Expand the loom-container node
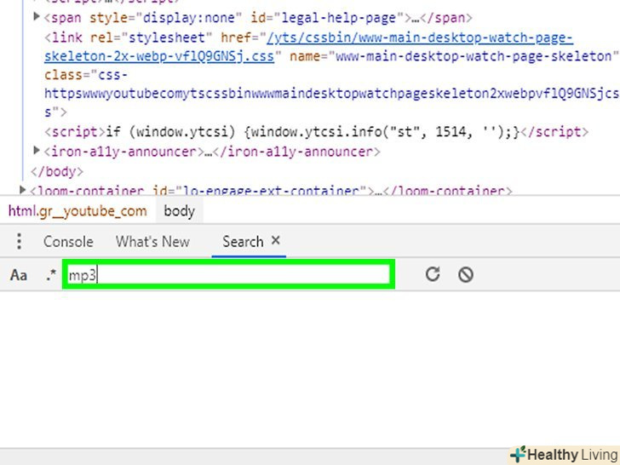 pos(22,190)
